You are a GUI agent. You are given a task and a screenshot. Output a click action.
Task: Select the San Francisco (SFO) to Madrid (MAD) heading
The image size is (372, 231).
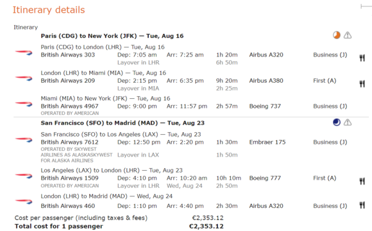coord(123,123)
